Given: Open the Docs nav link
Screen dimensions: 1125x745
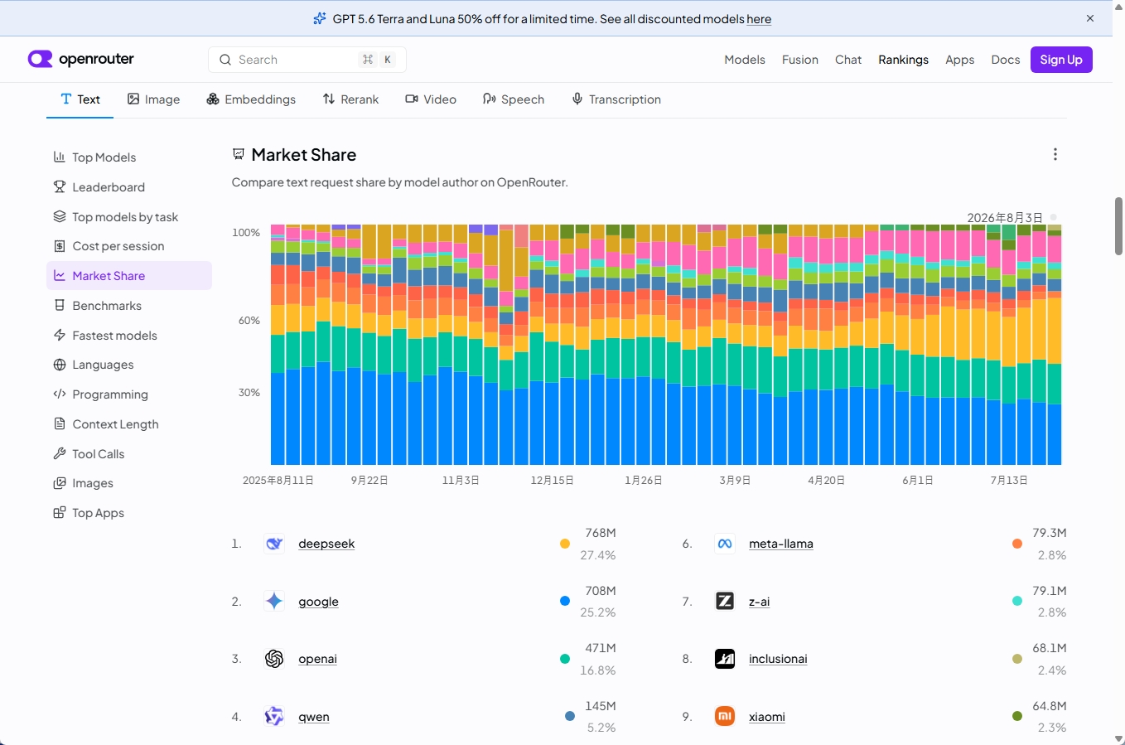Looking at the screenshot, I should point(1005,60).
